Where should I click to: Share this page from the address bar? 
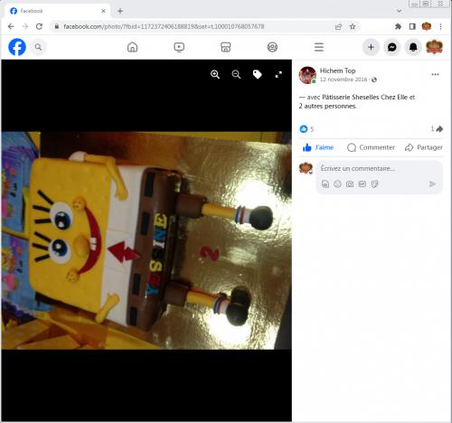[x=338, y=26]
